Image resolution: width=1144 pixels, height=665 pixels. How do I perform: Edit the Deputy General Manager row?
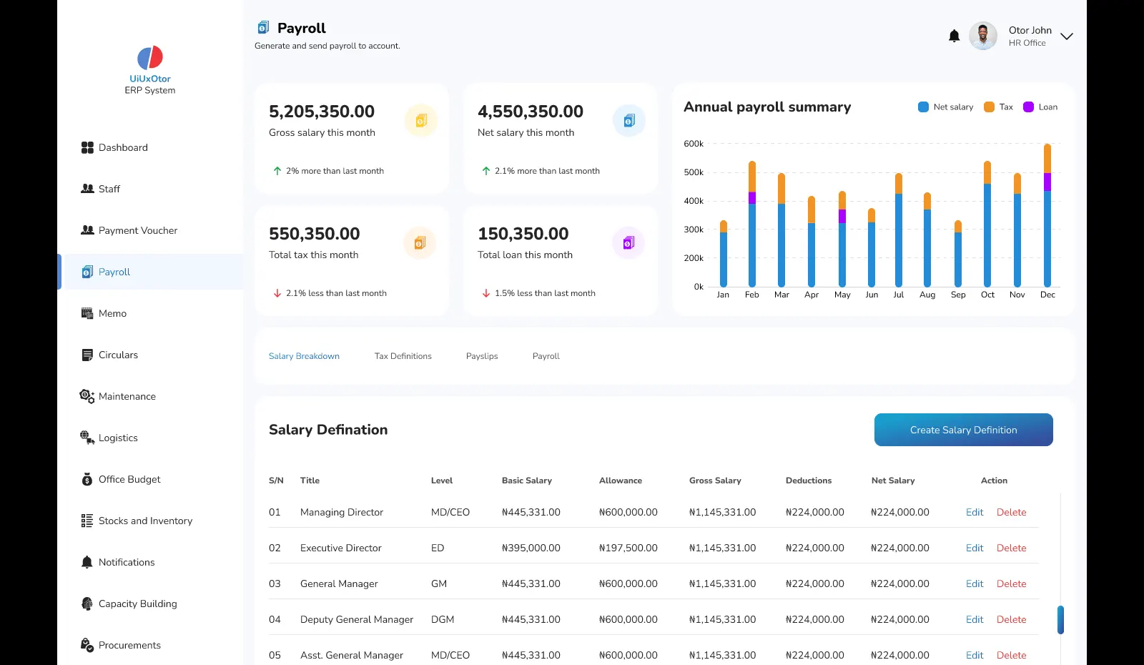(975, 619)
